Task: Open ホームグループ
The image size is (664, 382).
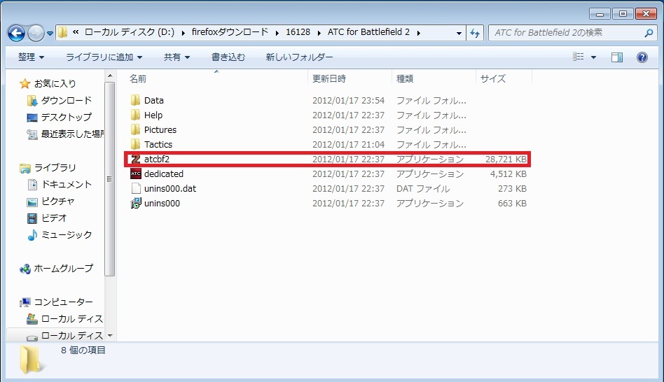Action: click(63, 268)
